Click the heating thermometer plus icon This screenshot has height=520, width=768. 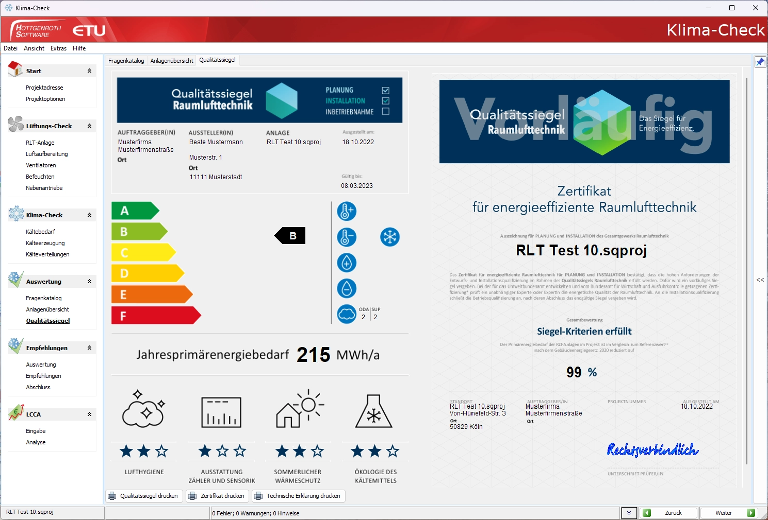(x=347, y=212)
